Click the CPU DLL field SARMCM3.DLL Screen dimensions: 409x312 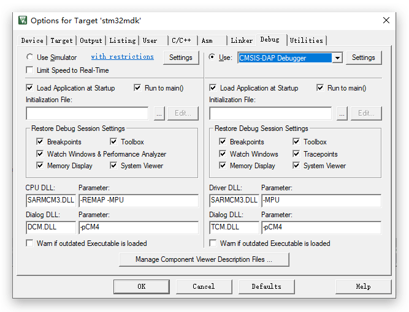(x=51, y=201)
